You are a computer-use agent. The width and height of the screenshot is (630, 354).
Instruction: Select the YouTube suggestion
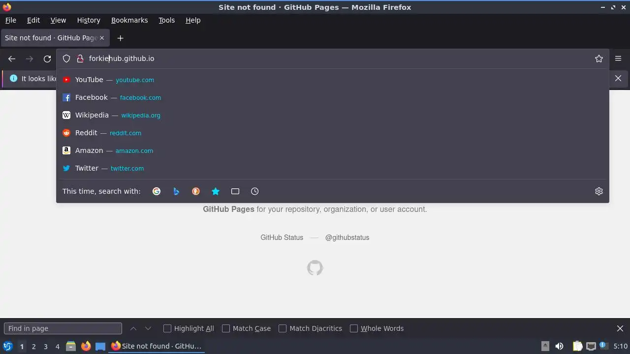click(x=333, y=80)
